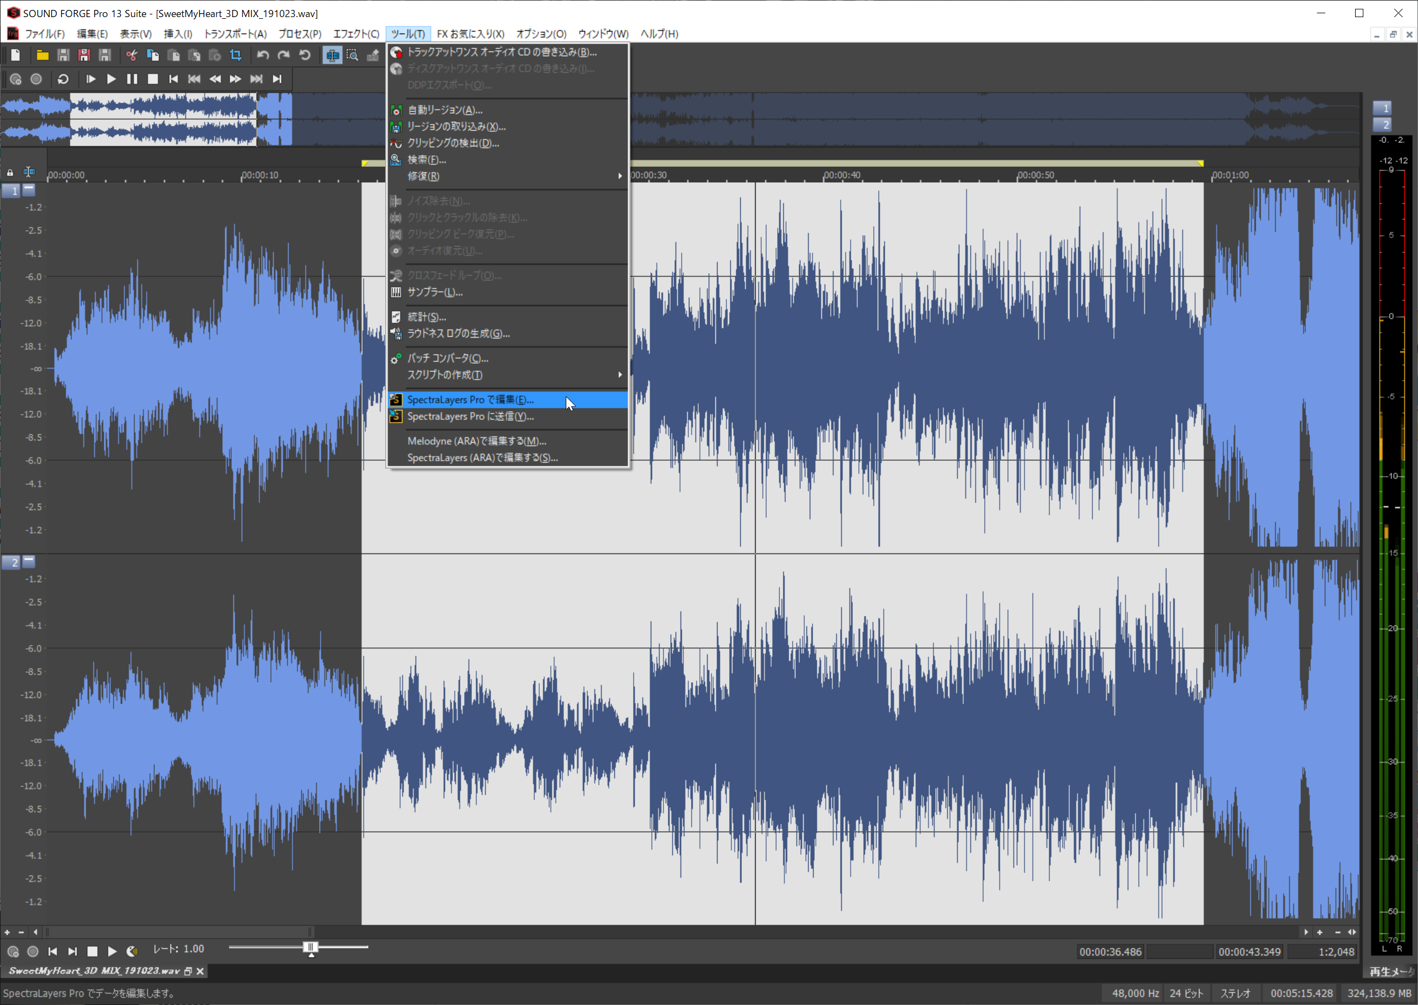
Task: Open 統計(S) from the Tools menu
Action: (508, 317)
